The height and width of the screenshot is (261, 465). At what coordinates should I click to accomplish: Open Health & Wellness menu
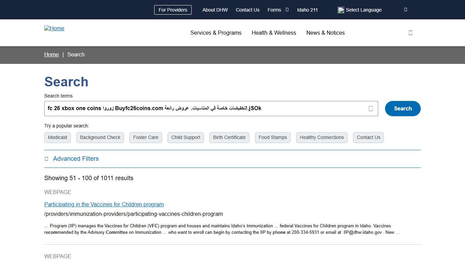coord(274,33)
